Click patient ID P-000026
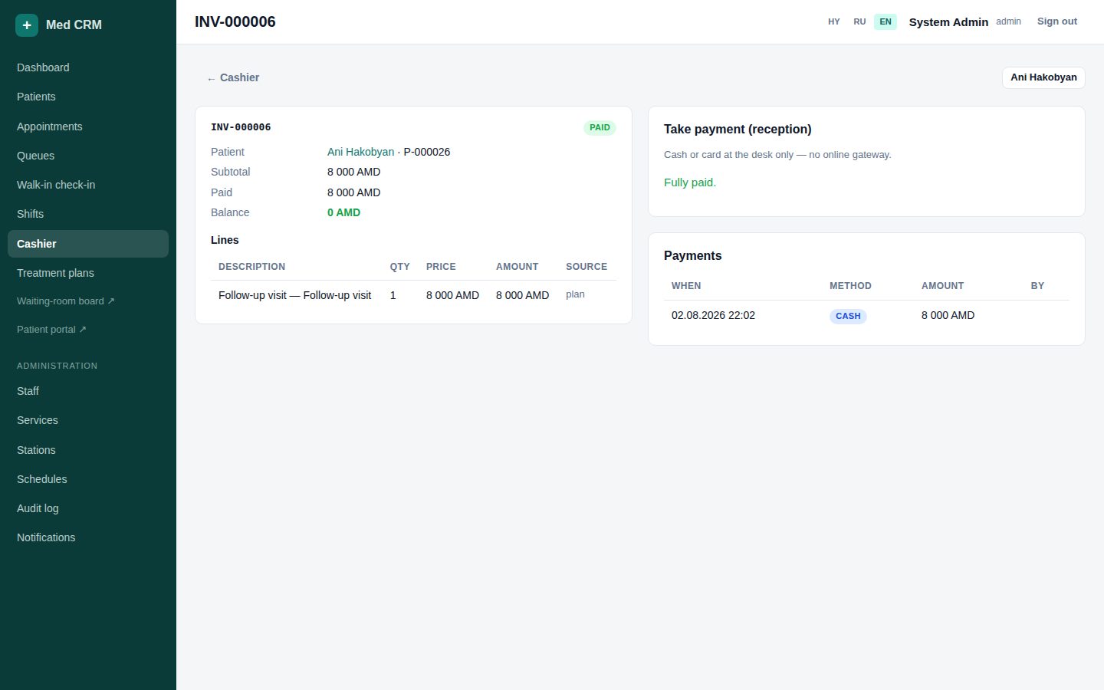 427,152
